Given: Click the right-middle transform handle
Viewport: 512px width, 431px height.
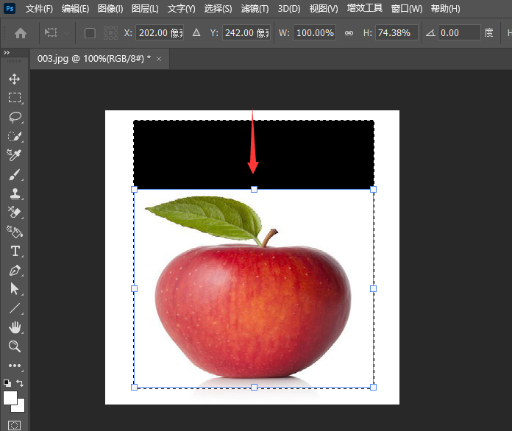Looking at the screenshot, I should coord(373,288).
